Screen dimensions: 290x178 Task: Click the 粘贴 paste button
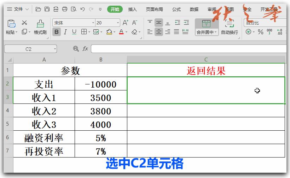[11, 24]
